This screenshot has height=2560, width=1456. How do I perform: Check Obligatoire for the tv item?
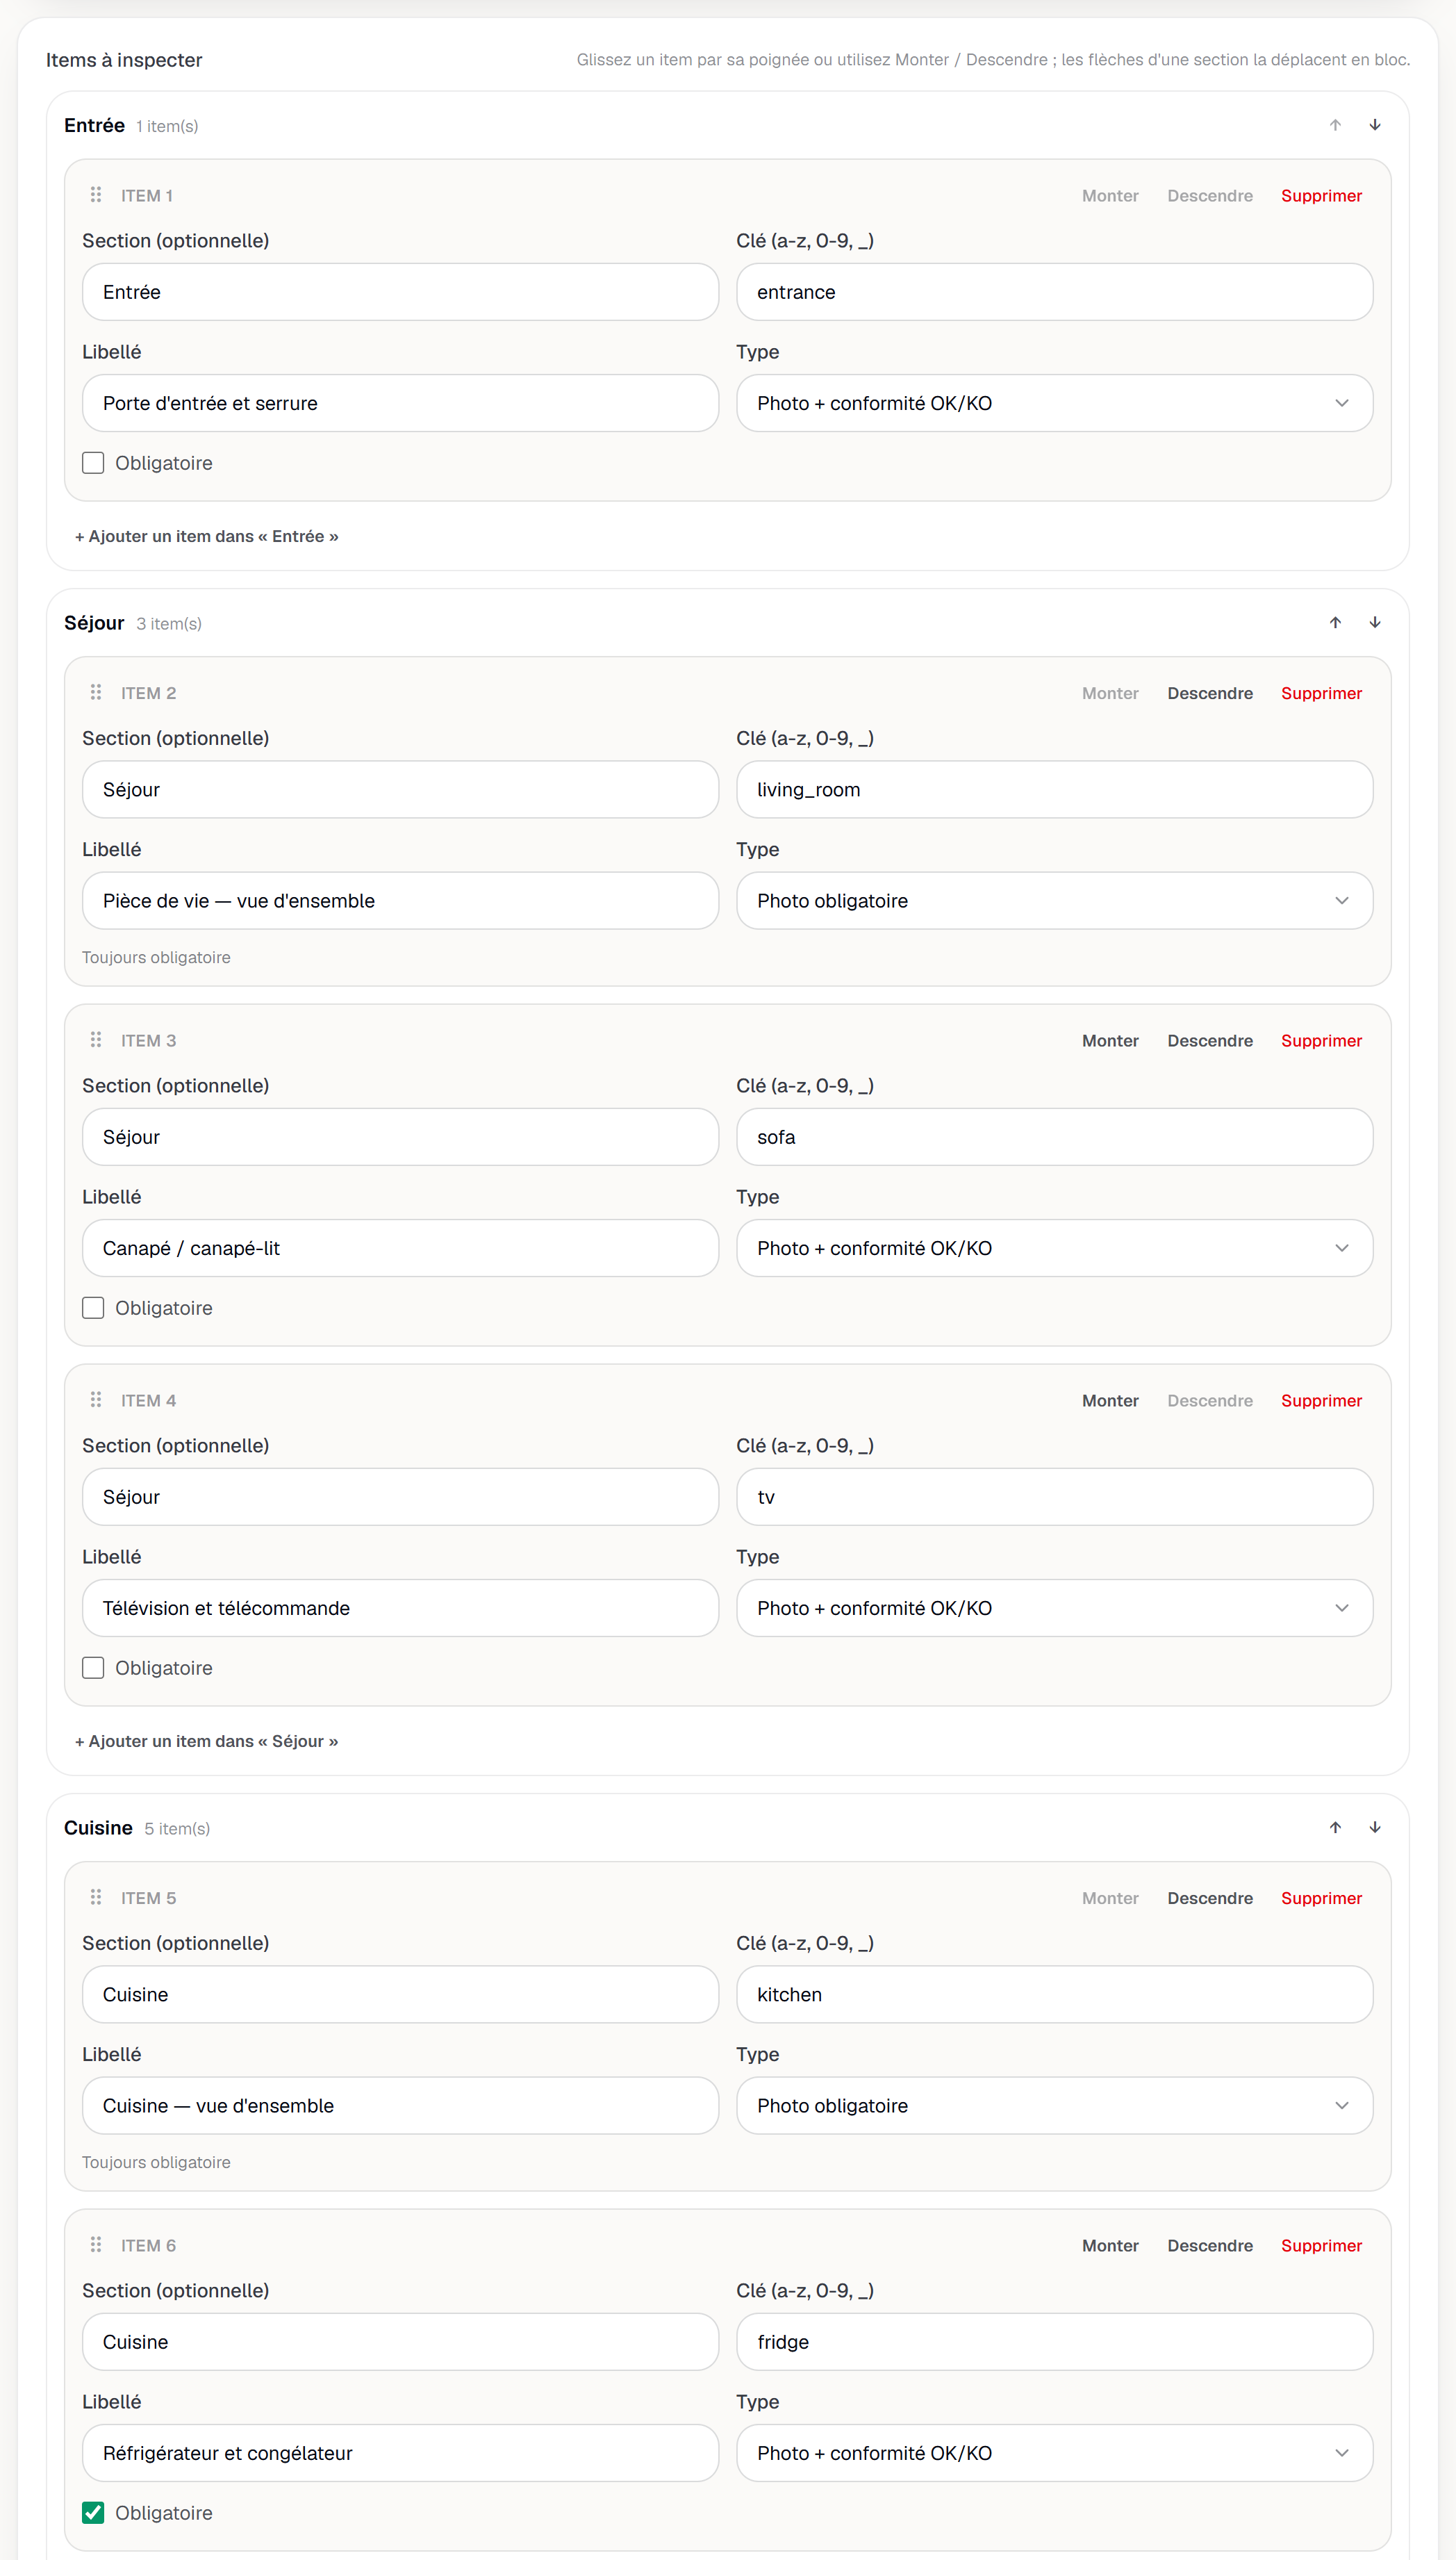click(93, 1668)
